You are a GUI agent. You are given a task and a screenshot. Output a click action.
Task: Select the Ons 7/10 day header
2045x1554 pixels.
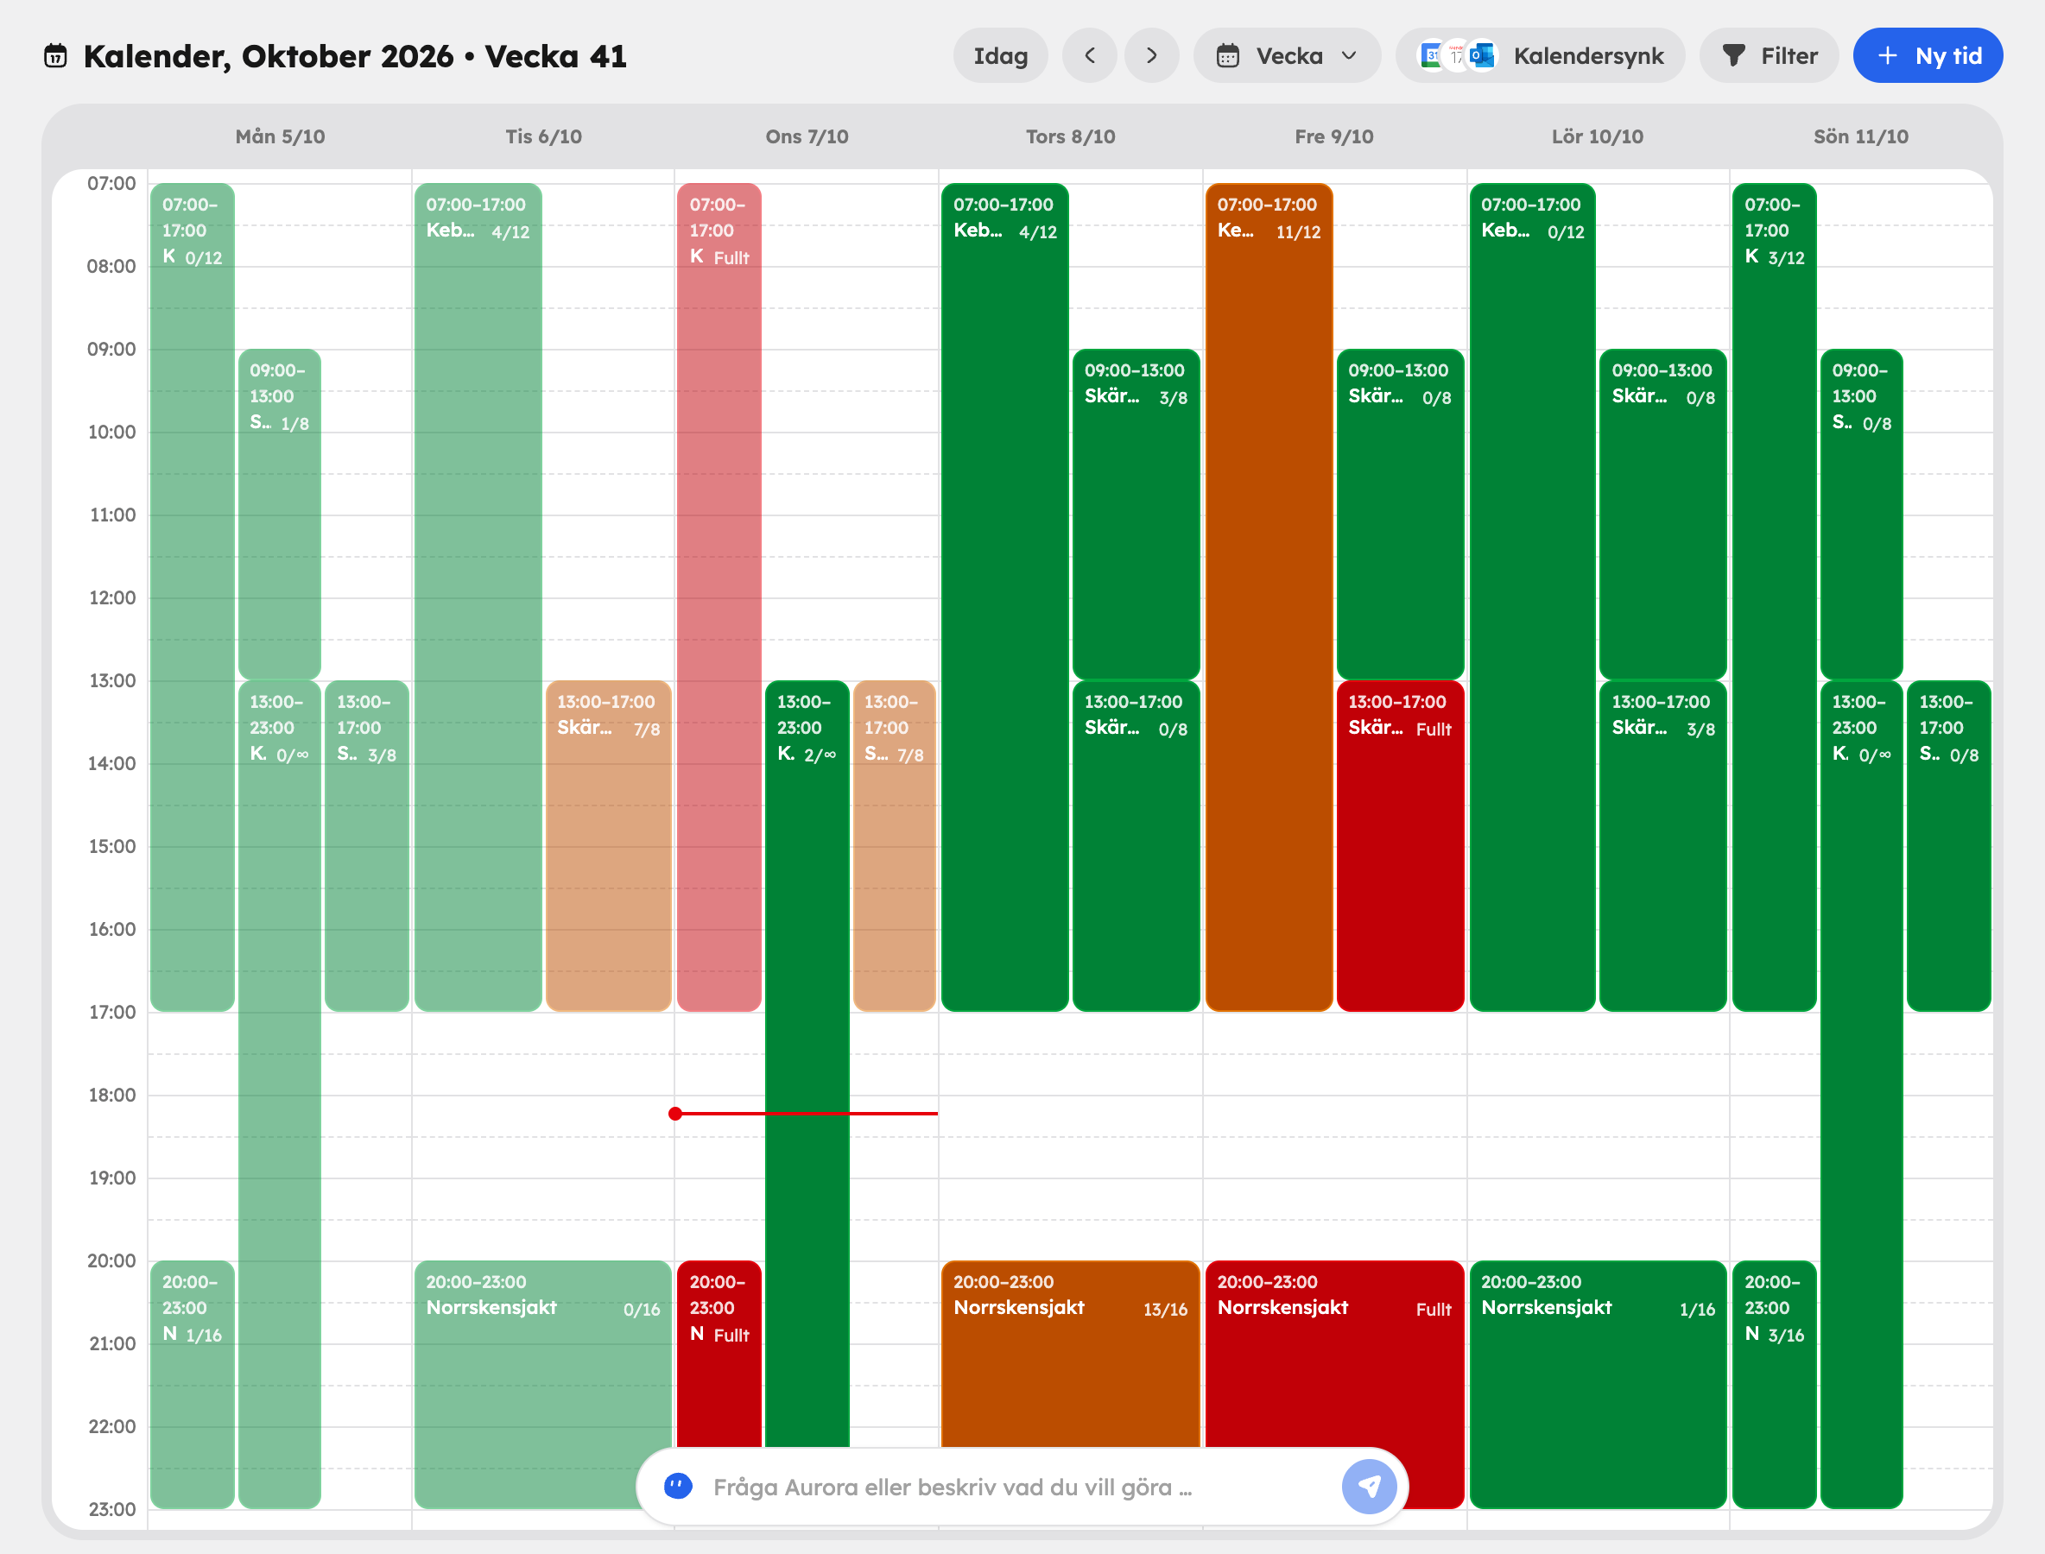(x=807, y=137)
